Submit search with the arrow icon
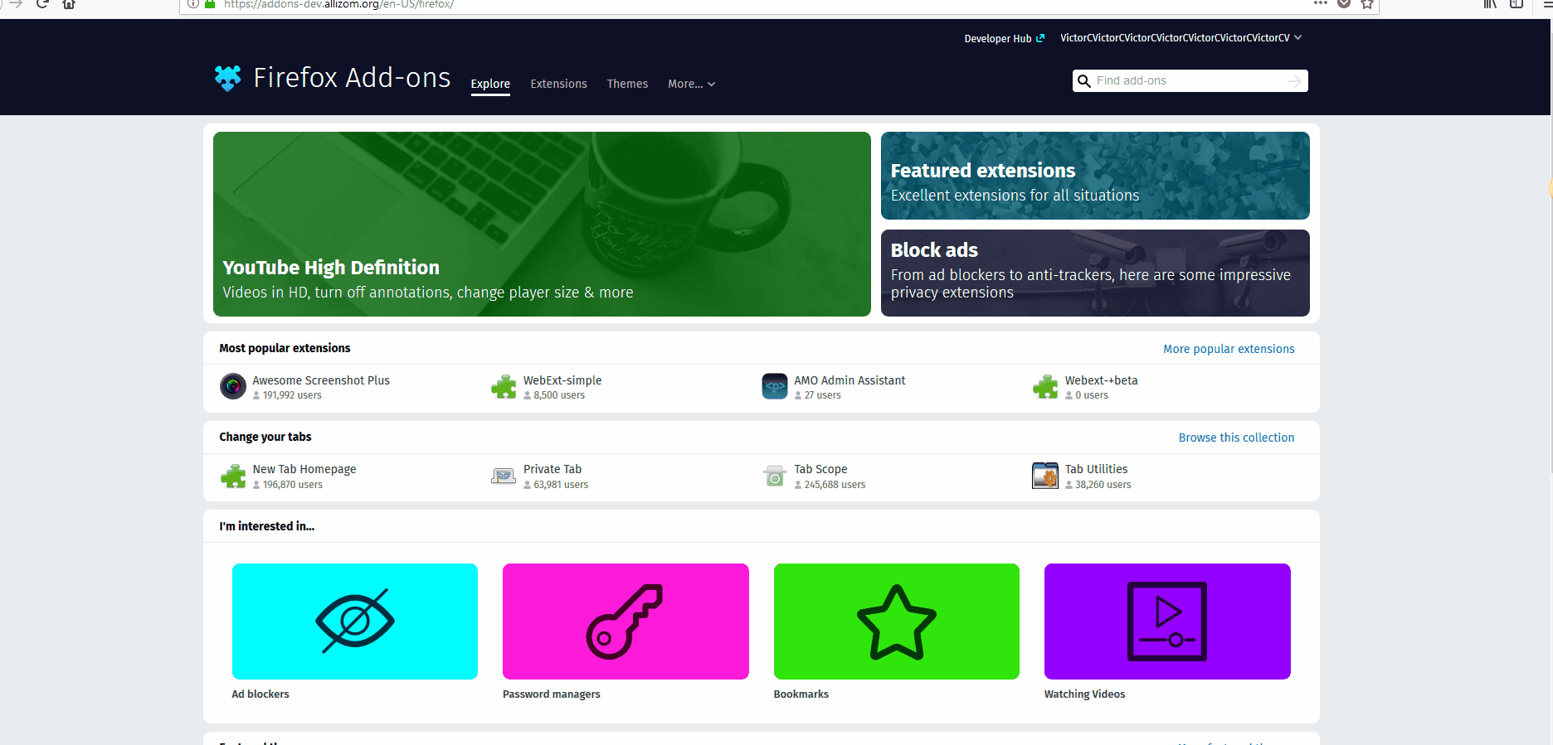 click(1294, 81)
